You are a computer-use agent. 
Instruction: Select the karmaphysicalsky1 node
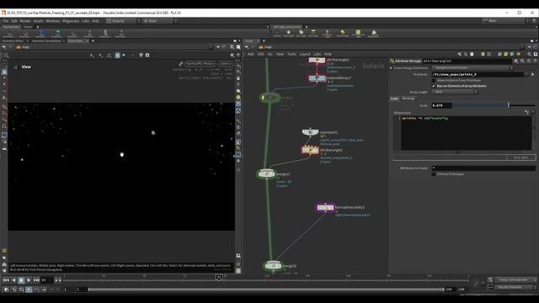(325, 208)
